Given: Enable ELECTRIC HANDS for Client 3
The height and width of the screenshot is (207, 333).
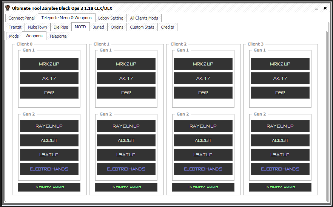Looking at the screenshot, I should tap(280, 169).
